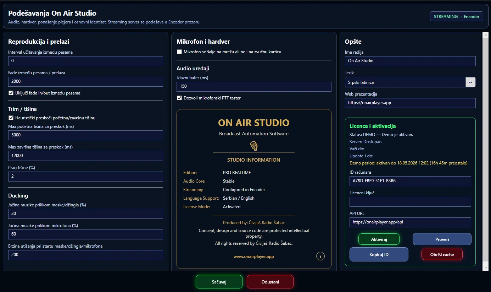Cancel changes with the Odustani button
491x292 pixels.
click(x=270, y=282)
